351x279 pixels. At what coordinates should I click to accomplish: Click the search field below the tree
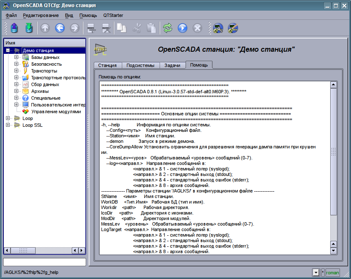pos(45,262)
